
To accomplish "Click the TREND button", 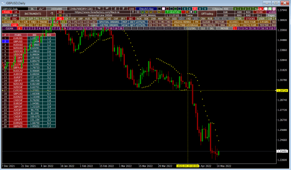I will tap(43, 22).
